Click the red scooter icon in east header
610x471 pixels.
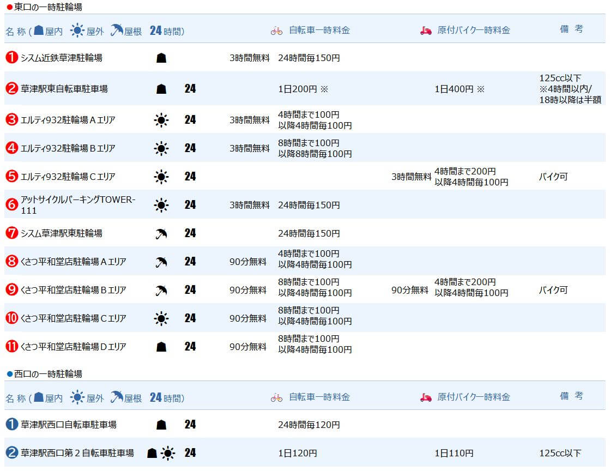point(426,31)
